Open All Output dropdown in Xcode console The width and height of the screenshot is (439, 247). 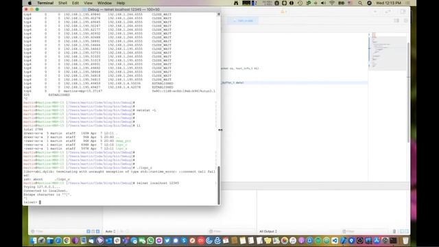click(268, 231)
